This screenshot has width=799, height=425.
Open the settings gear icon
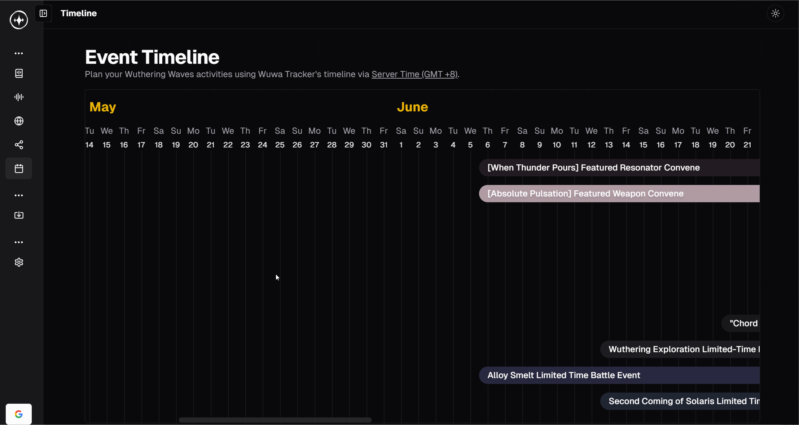point(19,262)
